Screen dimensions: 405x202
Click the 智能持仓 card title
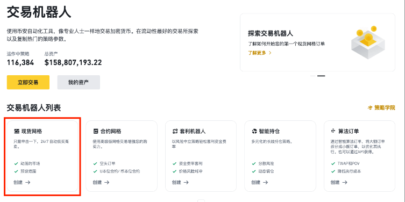click(269, 131)
